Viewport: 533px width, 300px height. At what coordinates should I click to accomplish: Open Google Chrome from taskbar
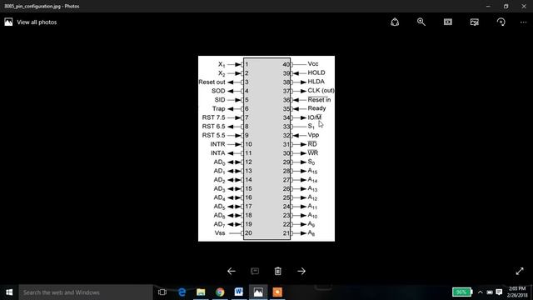coord(220,292)
